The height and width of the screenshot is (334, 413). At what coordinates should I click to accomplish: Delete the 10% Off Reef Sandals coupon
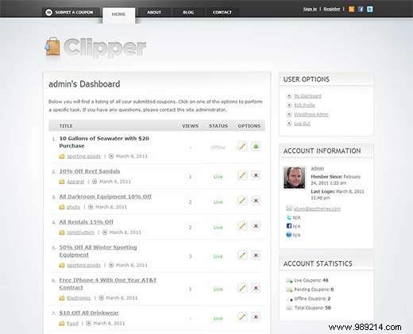(x=256, y=175)
